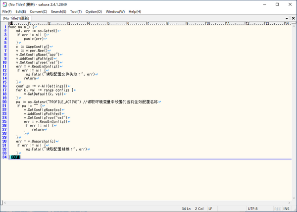Open the Convert(C) menu
Viewport: 297px width, 212px height.
click(39, 11)
